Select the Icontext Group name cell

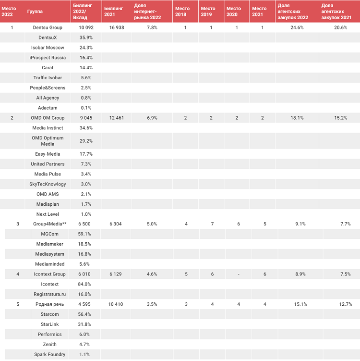(x=49, y=274)
